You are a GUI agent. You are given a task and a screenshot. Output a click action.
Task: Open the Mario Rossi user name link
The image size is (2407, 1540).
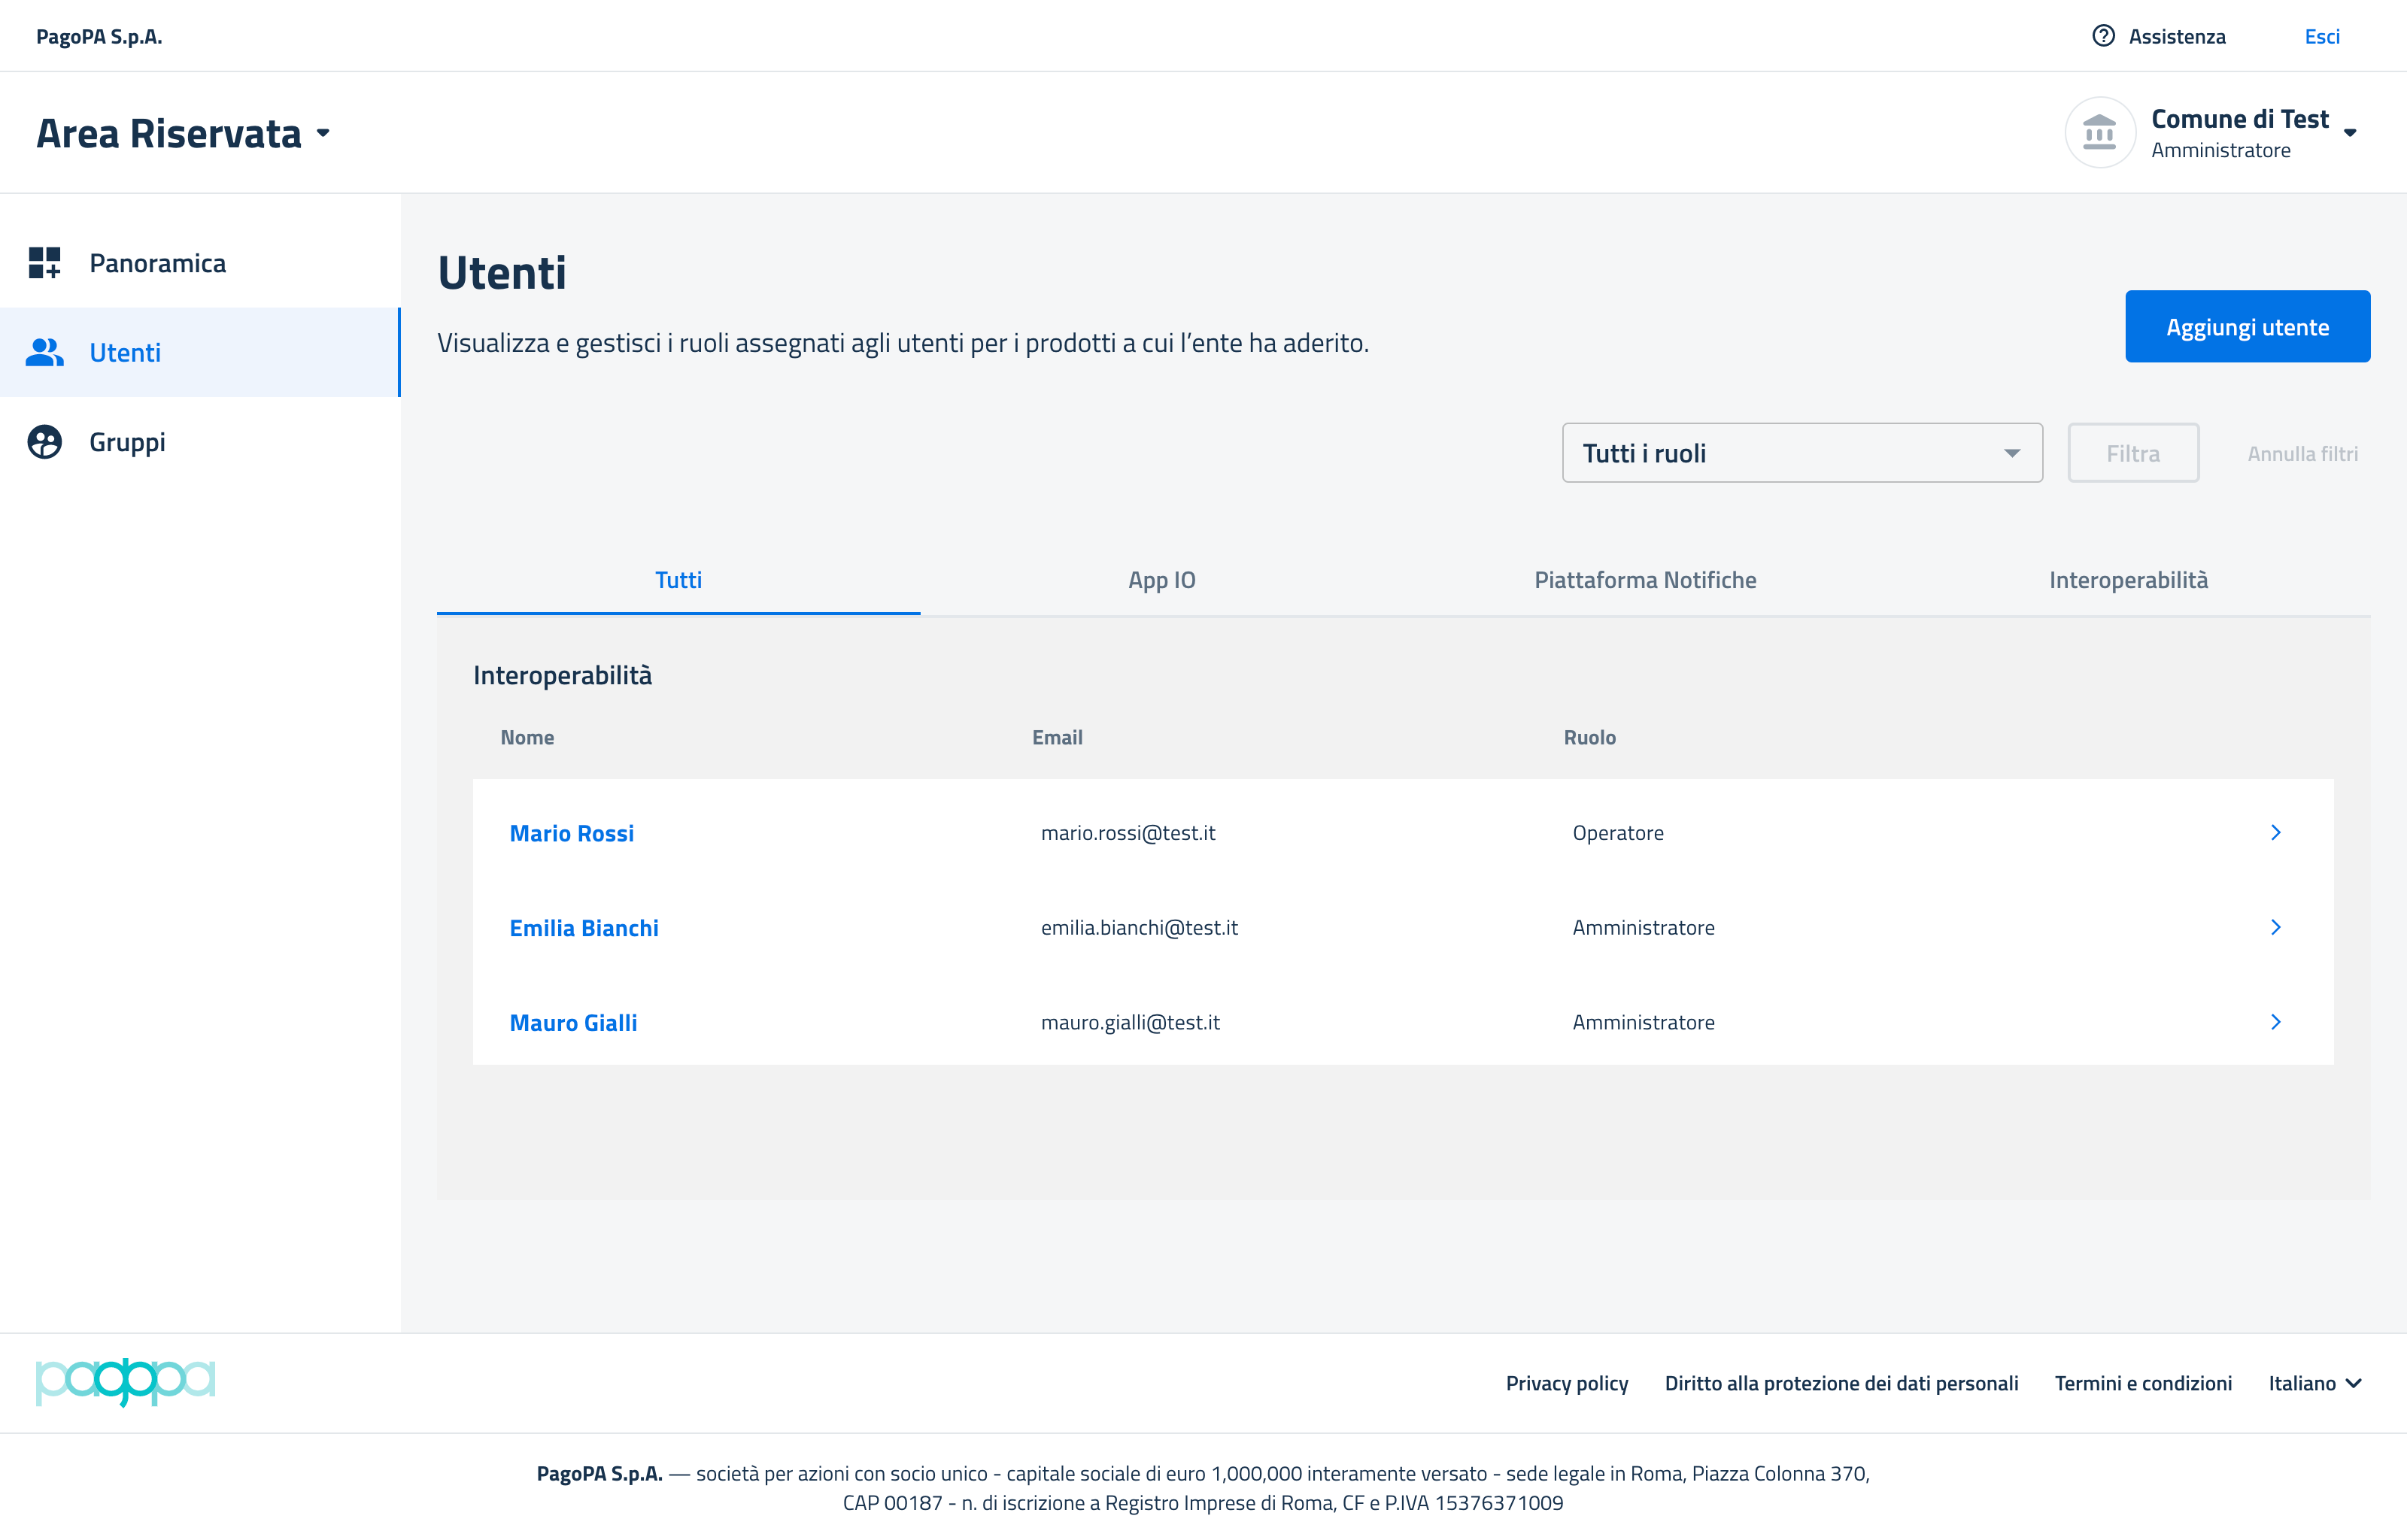coord(571,833)
